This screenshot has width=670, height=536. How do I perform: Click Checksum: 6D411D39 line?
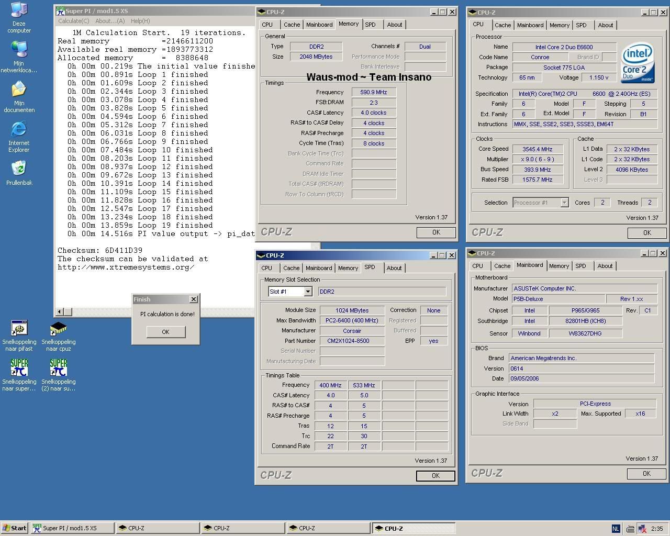tap(100, 250)
